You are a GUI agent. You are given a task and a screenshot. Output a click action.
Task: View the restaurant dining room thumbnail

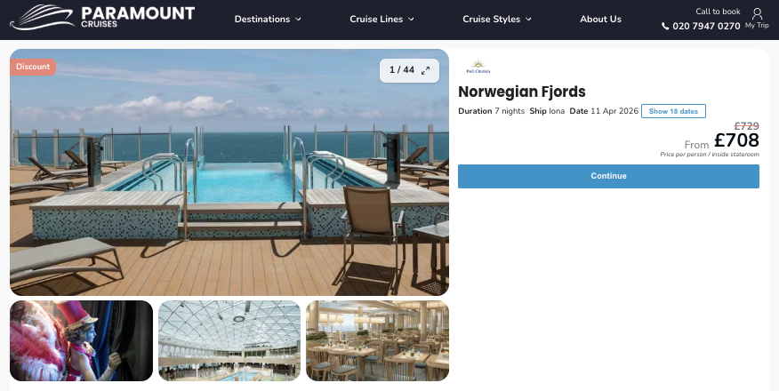click(378, 341)
